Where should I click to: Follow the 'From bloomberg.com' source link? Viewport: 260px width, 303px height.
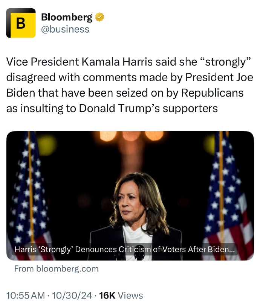click(x=57, y=269)
